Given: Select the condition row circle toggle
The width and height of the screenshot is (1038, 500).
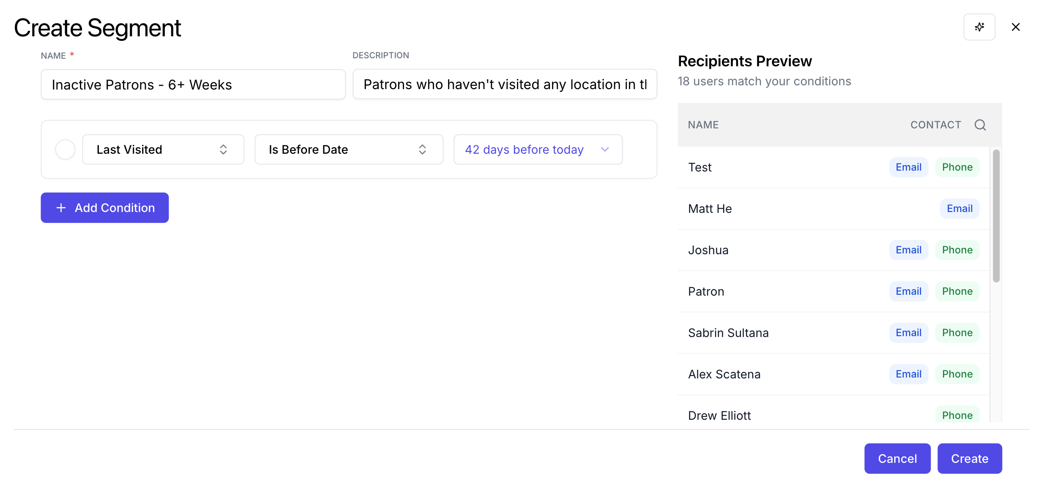Looking at the screenshot, I should pos(66,149).
